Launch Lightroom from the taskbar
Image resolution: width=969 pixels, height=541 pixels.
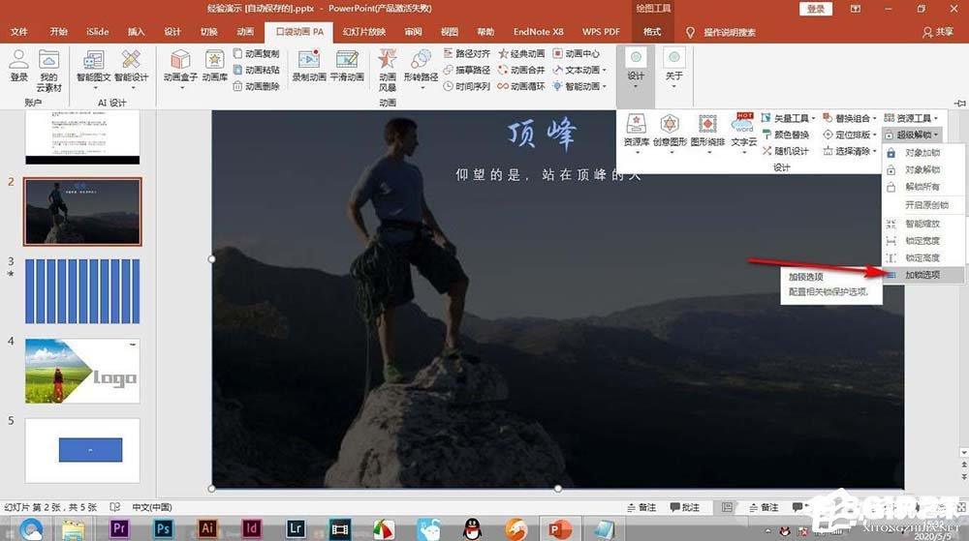click(296, 528)
